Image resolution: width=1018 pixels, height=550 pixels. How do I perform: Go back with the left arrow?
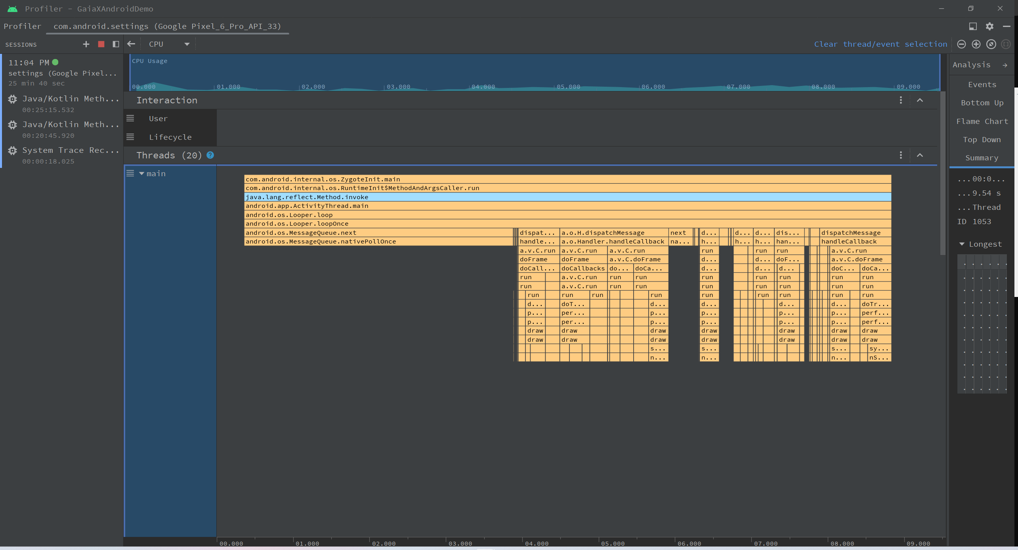pyautogui.click(x=131, y=44)
